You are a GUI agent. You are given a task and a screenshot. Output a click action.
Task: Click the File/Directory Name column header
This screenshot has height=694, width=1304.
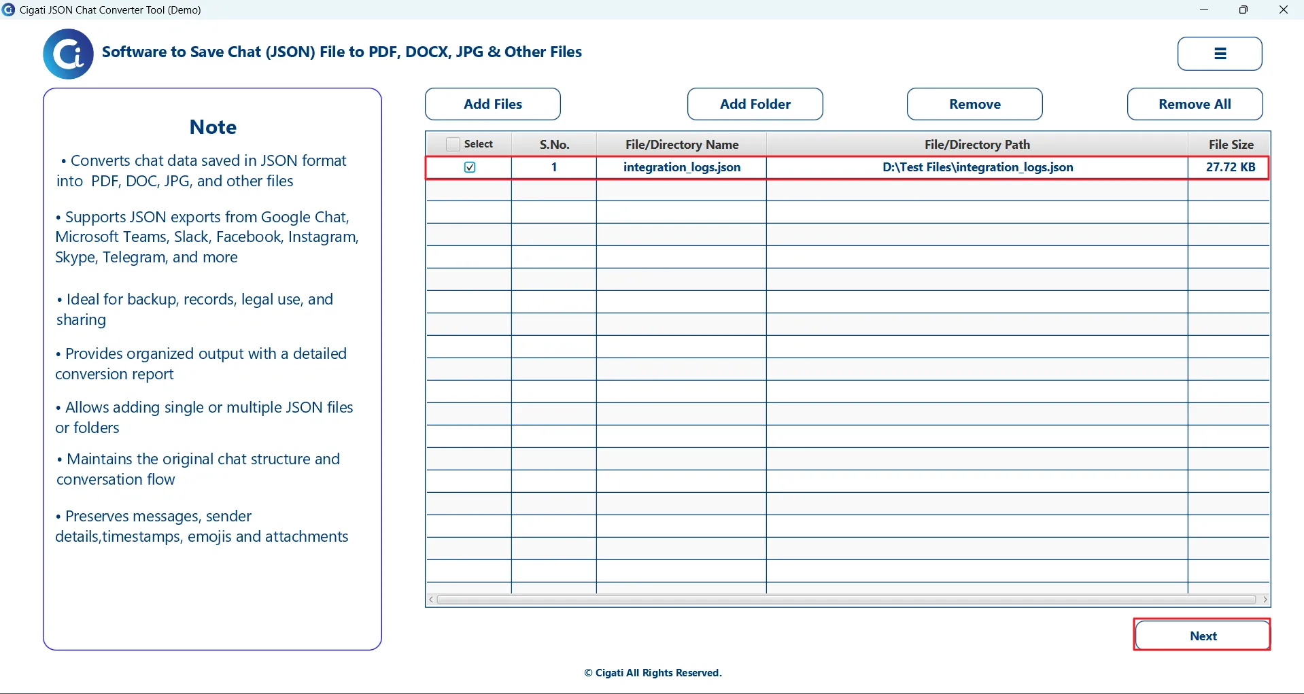(682, 144)
